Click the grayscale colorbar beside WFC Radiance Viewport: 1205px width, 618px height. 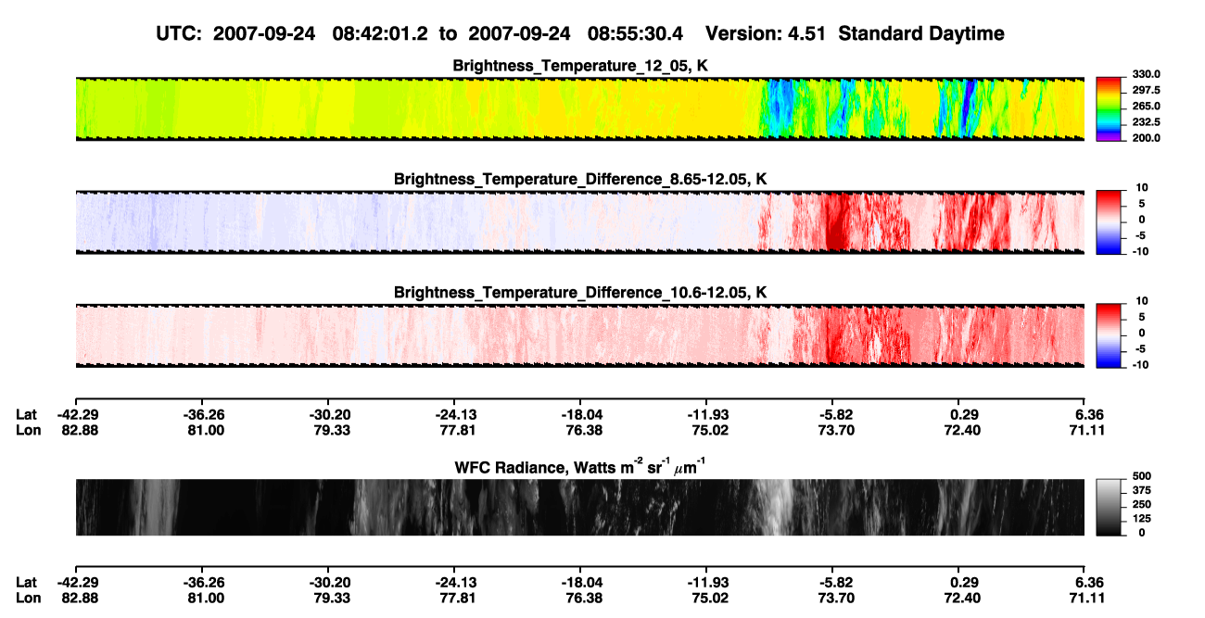[1110, 507]
